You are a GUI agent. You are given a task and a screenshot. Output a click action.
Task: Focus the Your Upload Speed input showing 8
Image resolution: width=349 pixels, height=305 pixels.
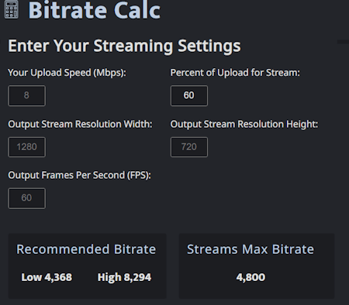[26, 95]
